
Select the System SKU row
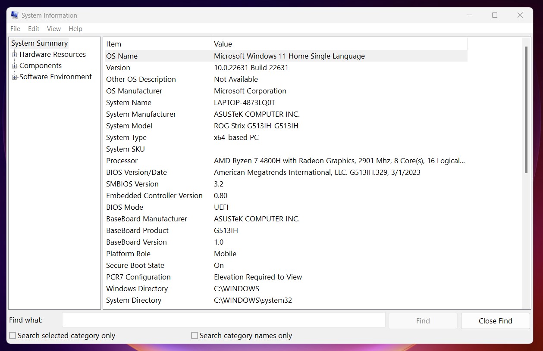(286, 149)
